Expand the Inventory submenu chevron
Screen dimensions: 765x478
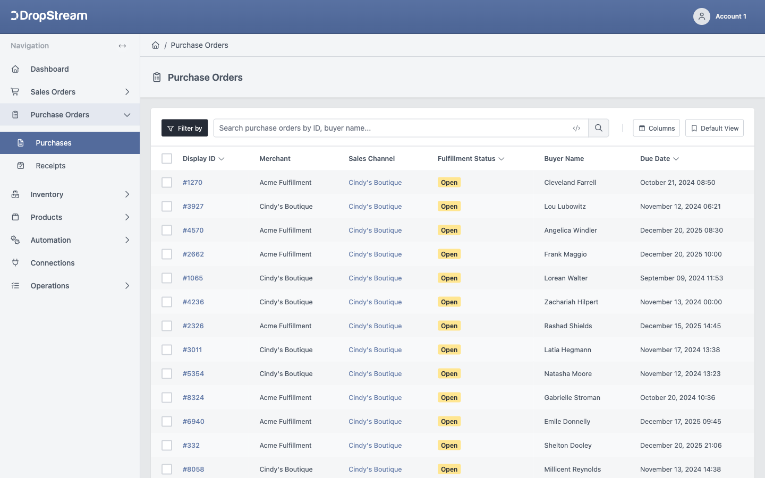point(127,194)
